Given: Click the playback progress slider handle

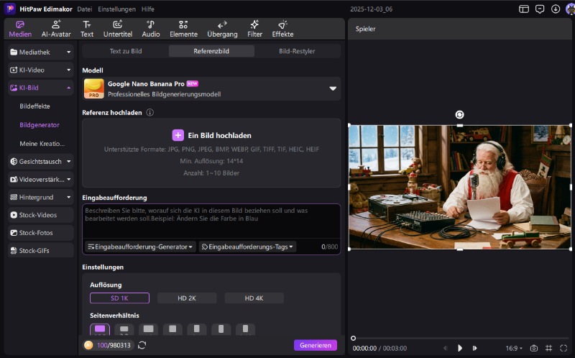Looking at the screenshot, I should point(353,338).
